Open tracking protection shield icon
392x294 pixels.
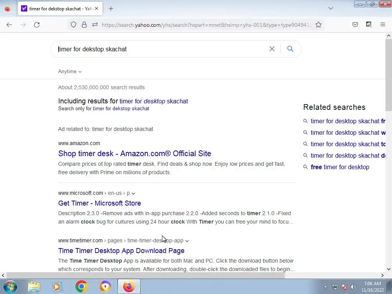[x=73, y=25]
